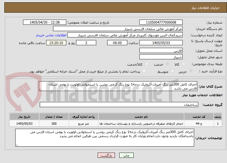Image resolution: width=227 pixels, height=163 pixels.
Task: Click the remaining time field 15:20:10
Action: point(56,43)
